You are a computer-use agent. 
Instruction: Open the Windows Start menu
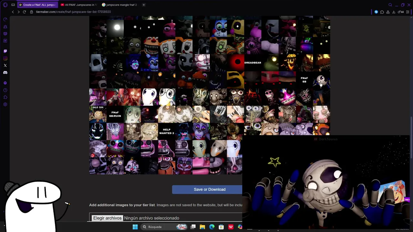click(x=135, y=227)
